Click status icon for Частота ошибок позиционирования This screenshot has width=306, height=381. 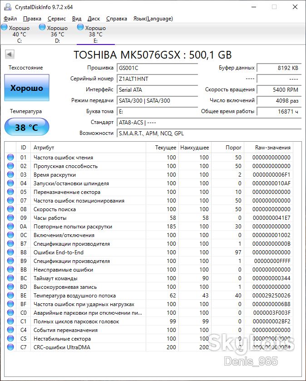pos(10,200)
